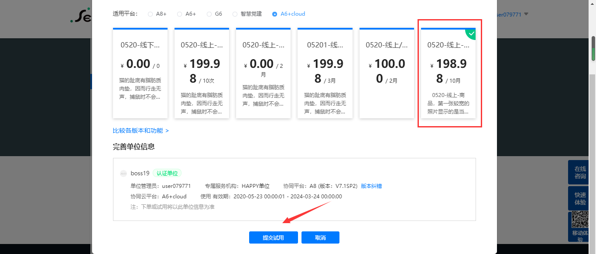596x254 pixels.
Task: Click the 提交试用 button
Action: (273, 237)
